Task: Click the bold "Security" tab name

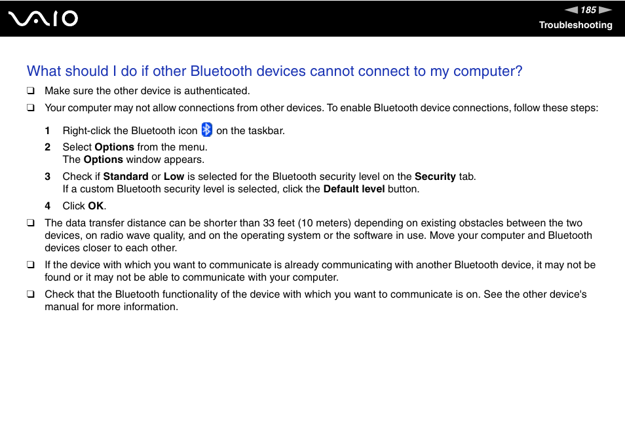Action: click(435, 177)
